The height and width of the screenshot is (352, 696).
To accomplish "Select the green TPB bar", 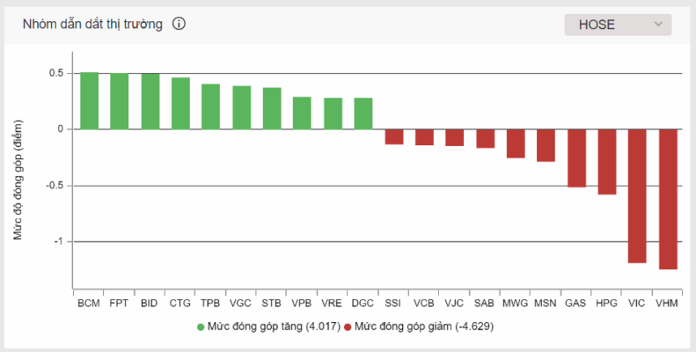I will (x=210, y=106).
